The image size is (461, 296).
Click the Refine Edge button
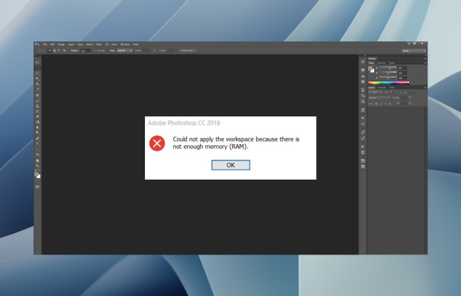(188, 51)
